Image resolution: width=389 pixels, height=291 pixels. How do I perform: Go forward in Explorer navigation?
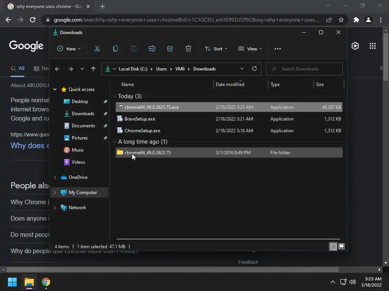tap(71, 69)
